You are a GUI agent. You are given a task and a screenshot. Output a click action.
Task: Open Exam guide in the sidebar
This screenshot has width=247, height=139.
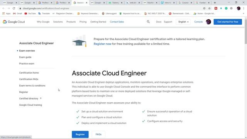pyautogui.click(x=25, y=57)
